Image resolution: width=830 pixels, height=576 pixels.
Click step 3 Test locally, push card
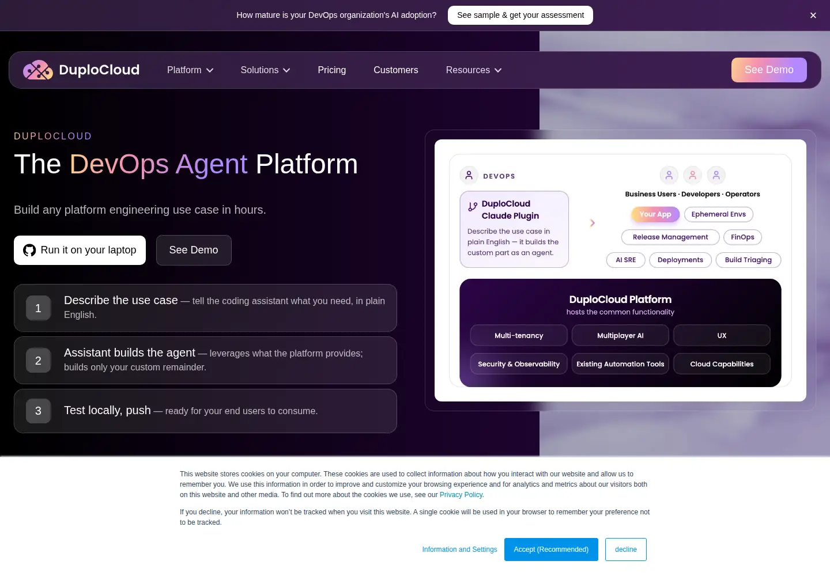point(205,411)
